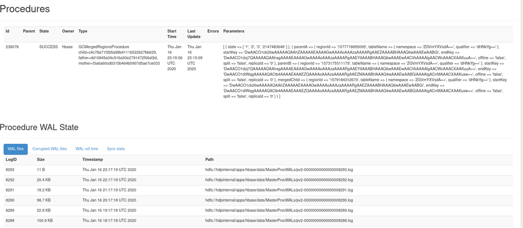Click the Path column header
This screenshot has height=228, width=523.
click(209, 159)
